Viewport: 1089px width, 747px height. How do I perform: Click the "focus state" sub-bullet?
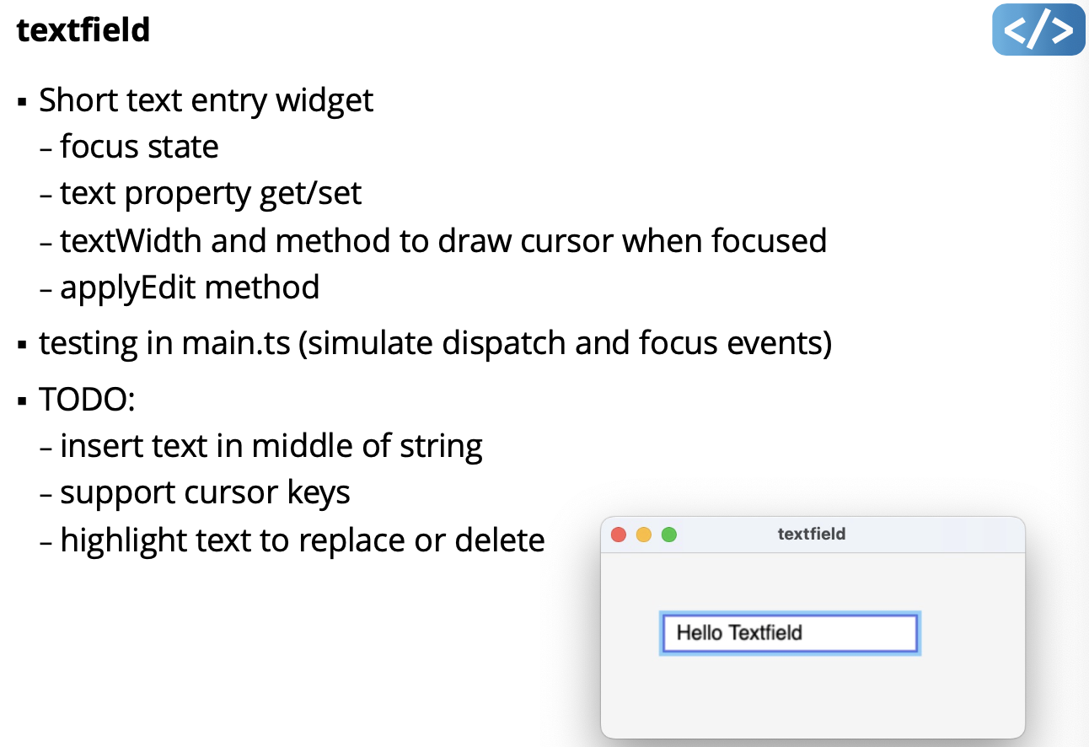tap(139, 147)
